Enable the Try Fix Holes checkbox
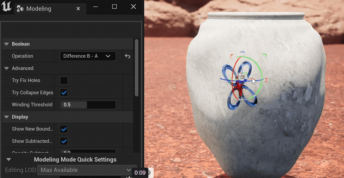The image size is (344, 178). (64, 80)
